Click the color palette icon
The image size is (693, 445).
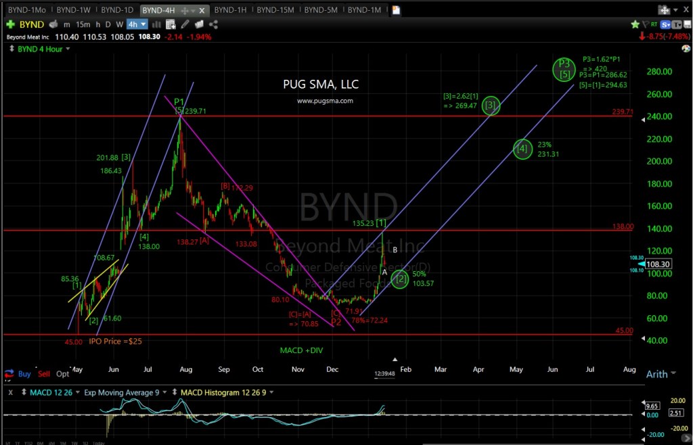686,49
